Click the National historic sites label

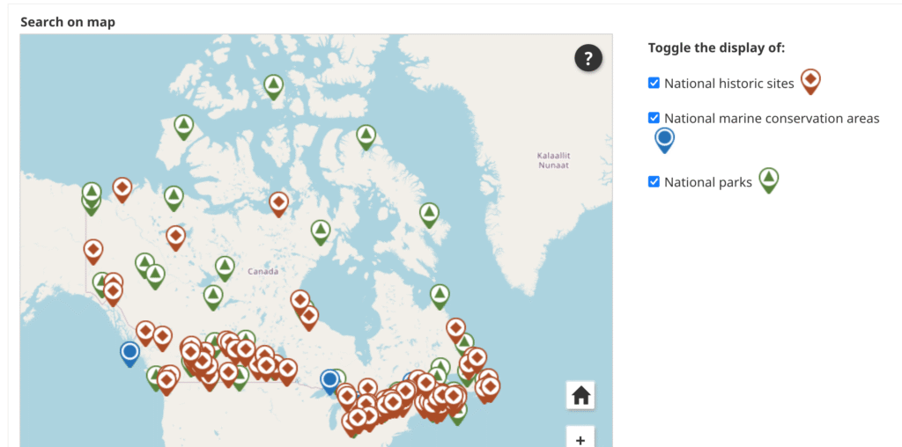(x=729, y=84)
